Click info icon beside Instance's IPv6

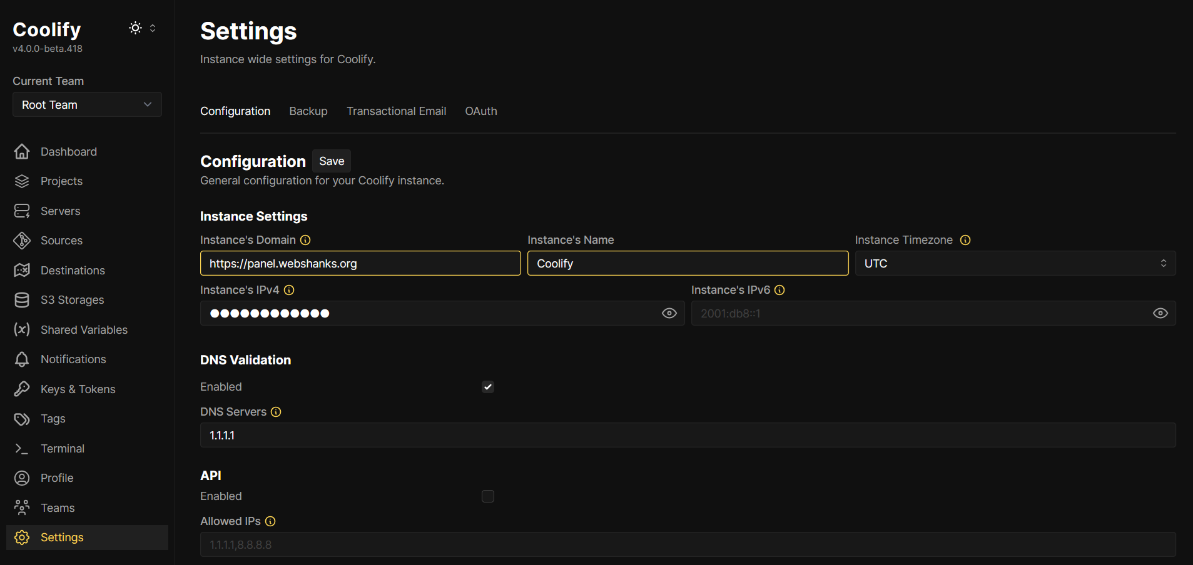779,290
